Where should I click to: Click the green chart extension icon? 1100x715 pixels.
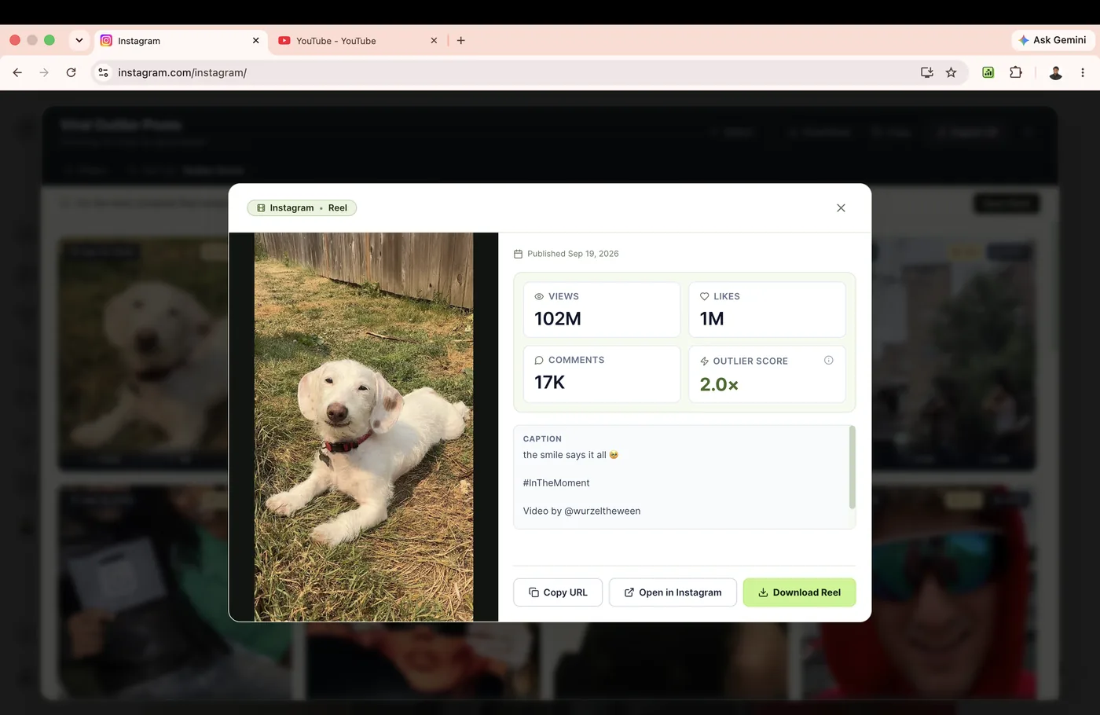988,73
